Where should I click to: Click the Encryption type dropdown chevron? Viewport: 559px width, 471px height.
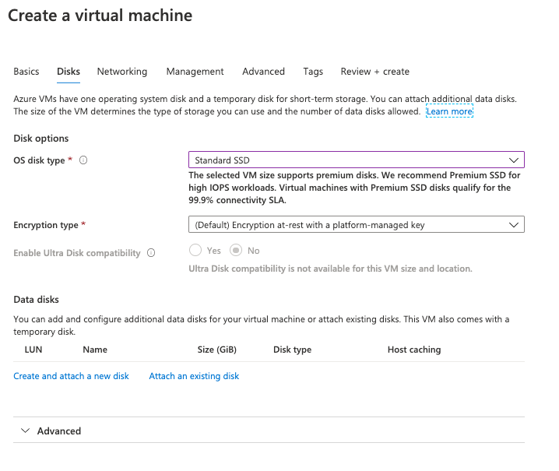point(513,225)
